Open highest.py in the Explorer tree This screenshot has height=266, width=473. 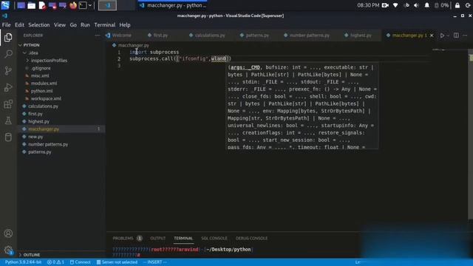coord(38,121)
